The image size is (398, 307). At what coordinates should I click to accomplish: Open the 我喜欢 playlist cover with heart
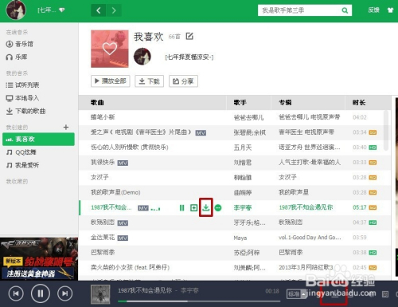pos(110,49)
